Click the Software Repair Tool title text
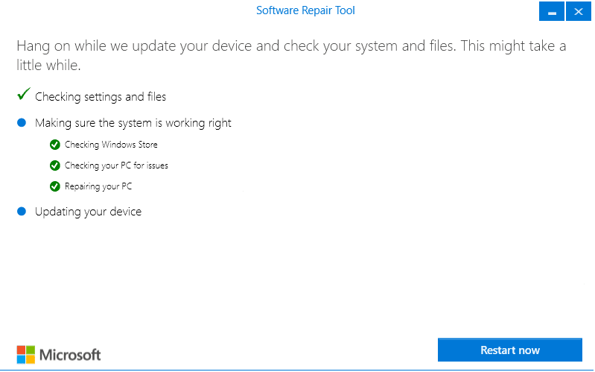The image size is (595, 372). point(305,10)
